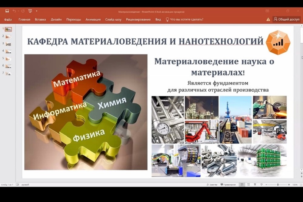Switch to Slide Sorter view

[x=248, y=184]
